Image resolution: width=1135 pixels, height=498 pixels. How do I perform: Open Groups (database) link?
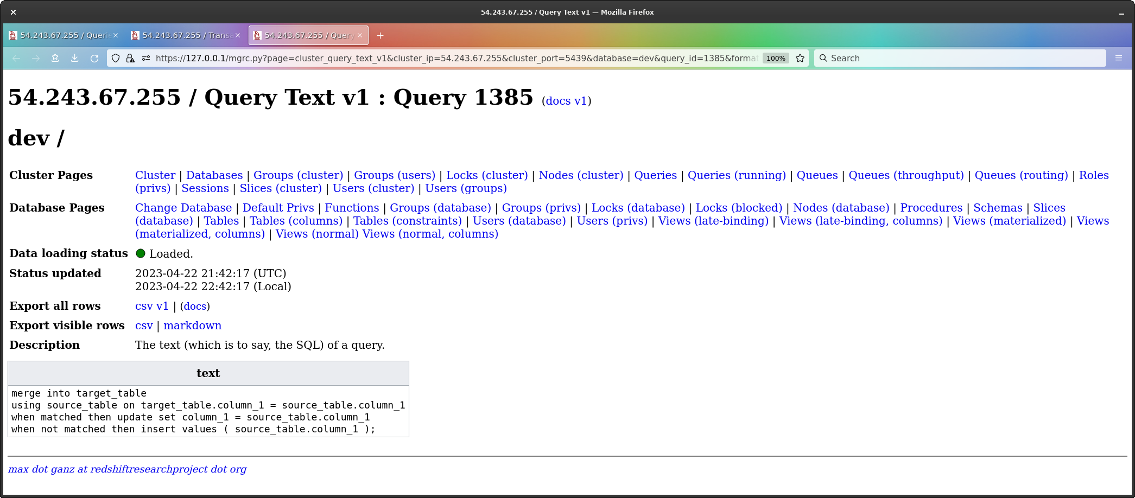coord(440,208)
